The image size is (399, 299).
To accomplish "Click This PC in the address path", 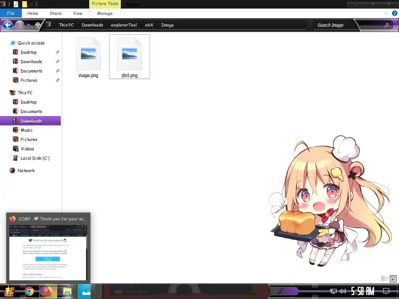I will pyautogui.click(x=66, y=25).
